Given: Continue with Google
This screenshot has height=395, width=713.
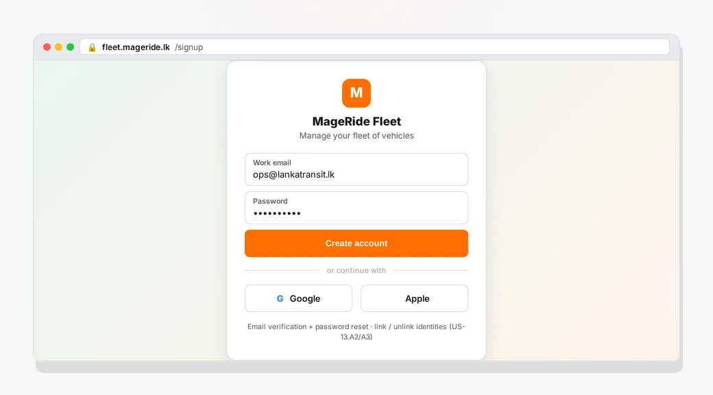Looking at the screenshot, I should (298, 298).
